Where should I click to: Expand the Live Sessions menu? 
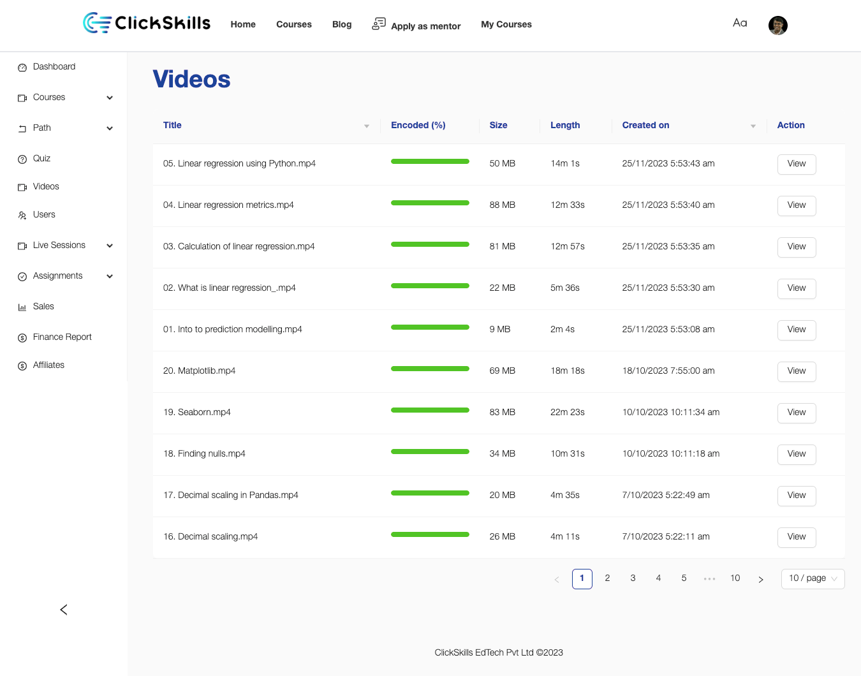click(x=109, y=245)
